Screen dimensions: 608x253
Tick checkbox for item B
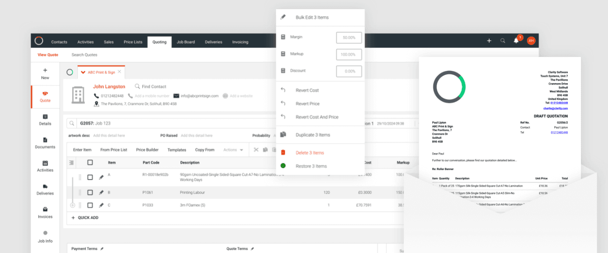pyautogui.click(x=90, y=192)
